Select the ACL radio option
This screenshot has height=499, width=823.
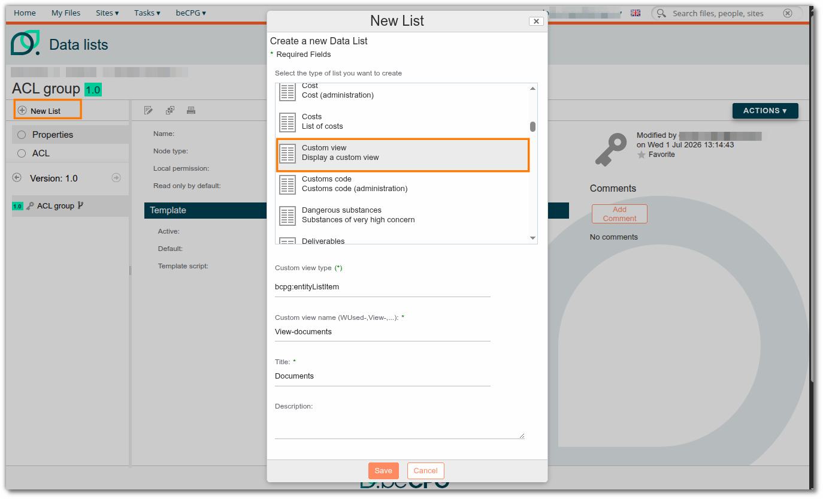pos(22,153)
